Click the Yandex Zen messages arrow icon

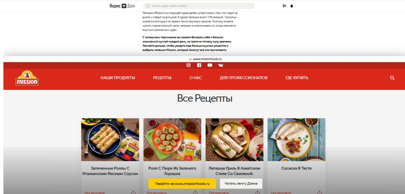coord(284,6)
